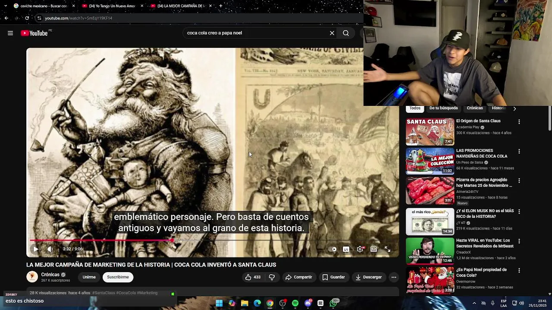Like the video with thumbs up
The width and height of the screenshot is (552, 310).
click(x=253, y=277)
